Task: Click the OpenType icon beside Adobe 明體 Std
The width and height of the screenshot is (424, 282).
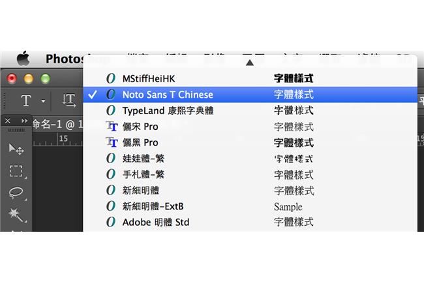Action: [x=111, y=222]
